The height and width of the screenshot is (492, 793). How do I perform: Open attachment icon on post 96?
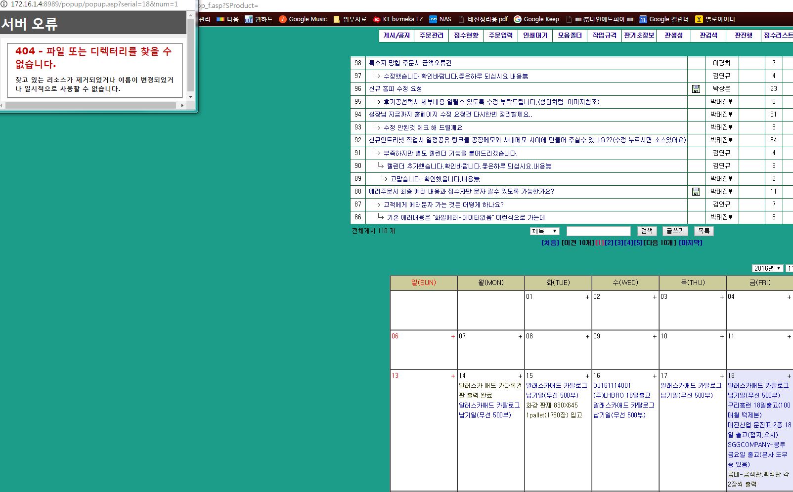(x=696, y=89)
